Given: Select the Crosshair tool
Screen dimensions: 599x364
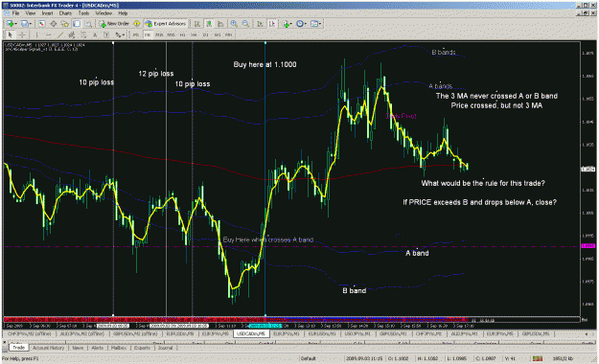Looking at the screenshot, I should click(22, 34).
